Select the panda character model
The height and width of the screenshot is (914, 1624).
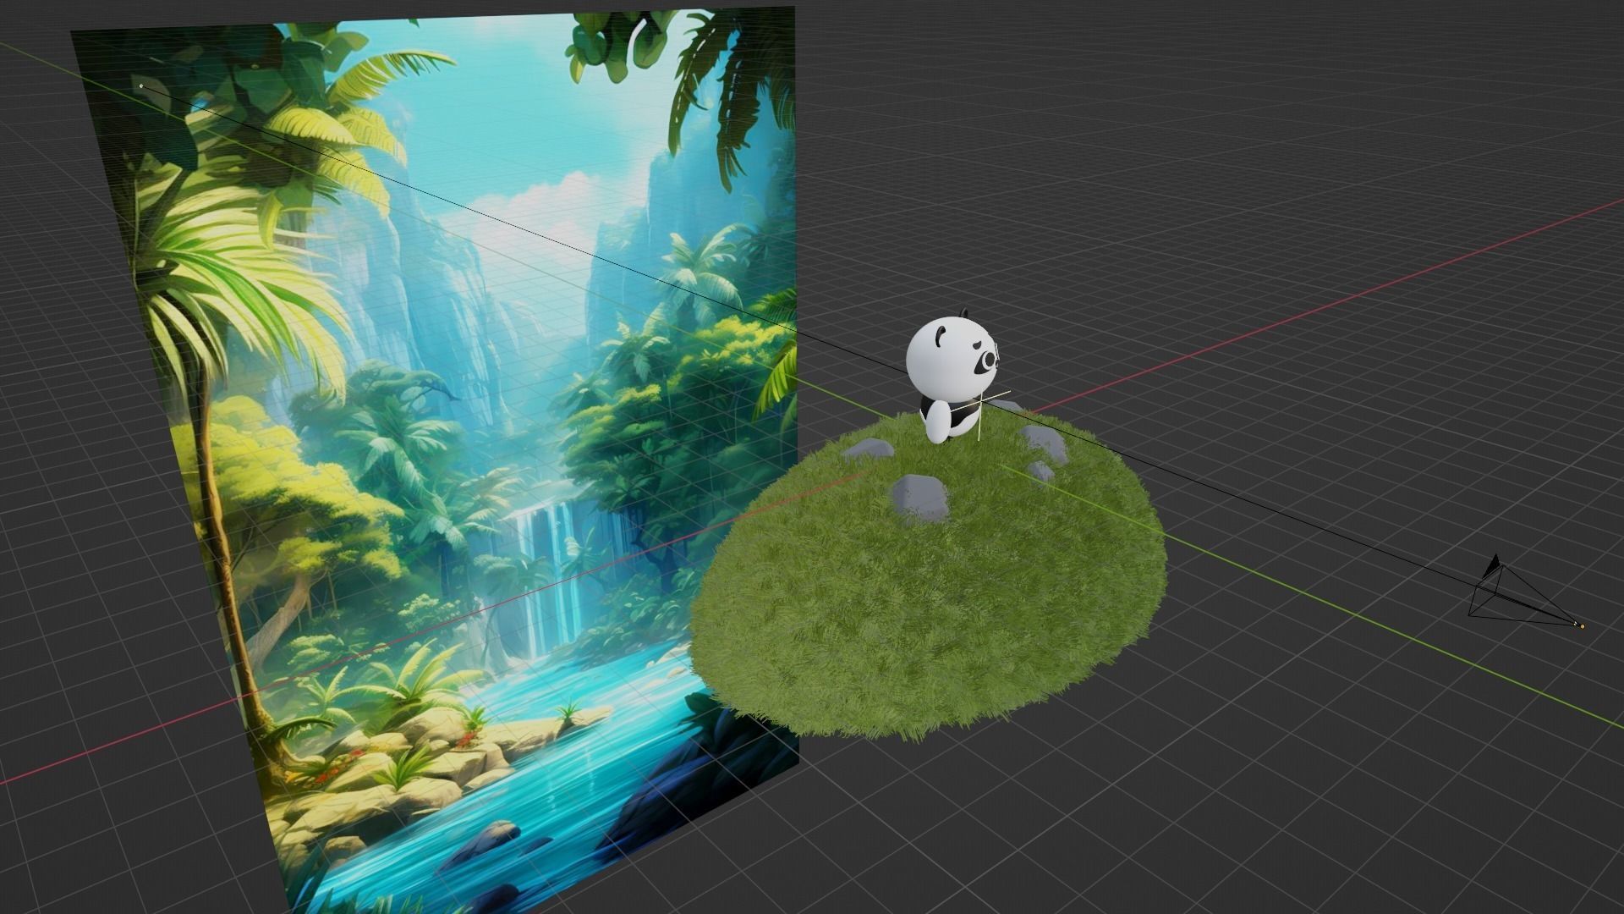(x=952, y=377)
